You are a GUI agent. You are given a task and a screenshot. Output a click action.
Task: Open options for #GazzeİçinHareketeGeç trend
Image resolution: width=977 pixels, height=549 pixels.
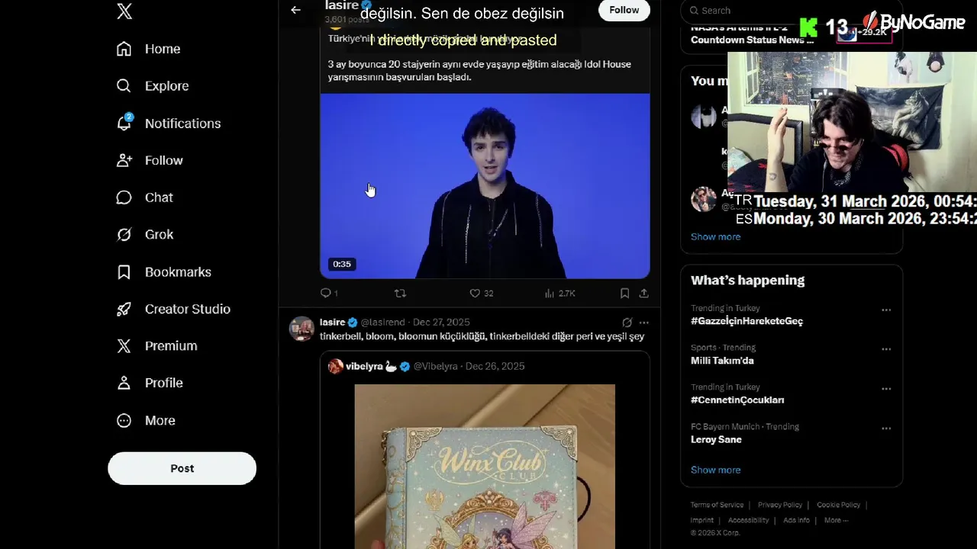pos(886,310)
